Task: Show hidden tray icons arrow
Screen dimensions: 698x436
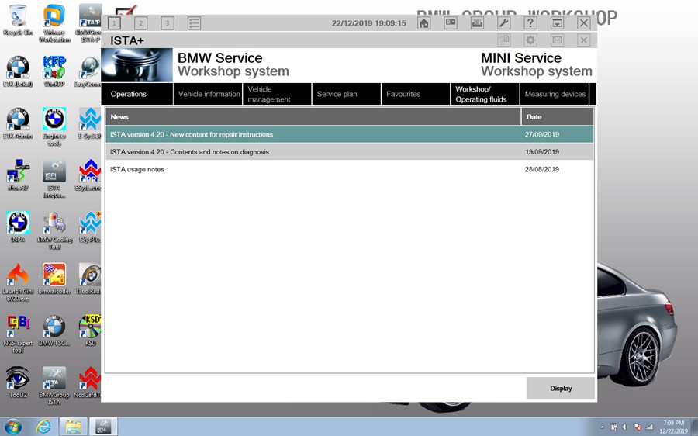Action: point(603,427)
